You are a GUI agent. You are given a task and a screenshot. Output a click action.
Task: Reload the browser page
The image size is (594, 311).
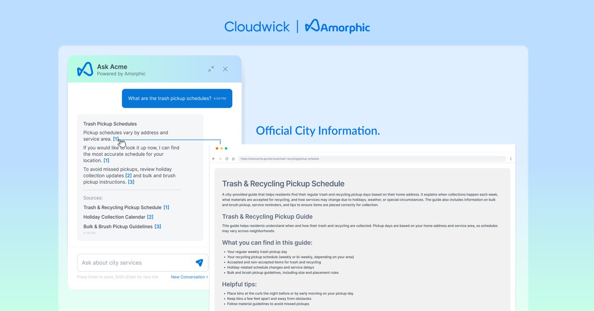(227, 159)
